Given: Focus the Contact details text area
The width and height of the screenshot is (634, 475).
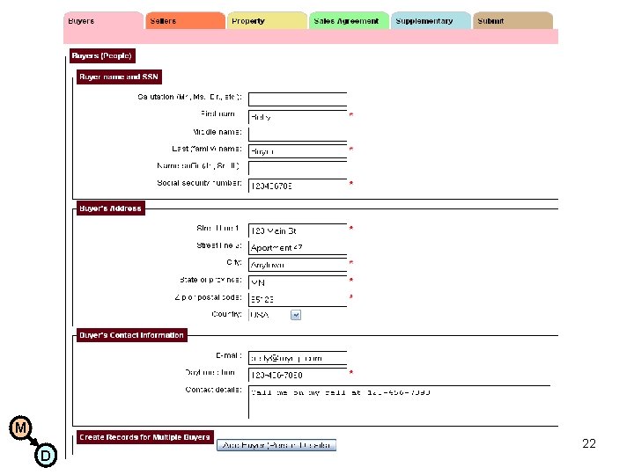Looking at the screenshot, I should [x=399, y=402].
